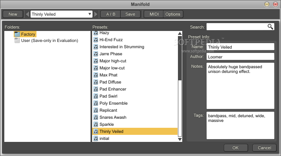Confirm with the OK button
The width and height of the screenshot is (281, 156).
(x=236, y=148)
